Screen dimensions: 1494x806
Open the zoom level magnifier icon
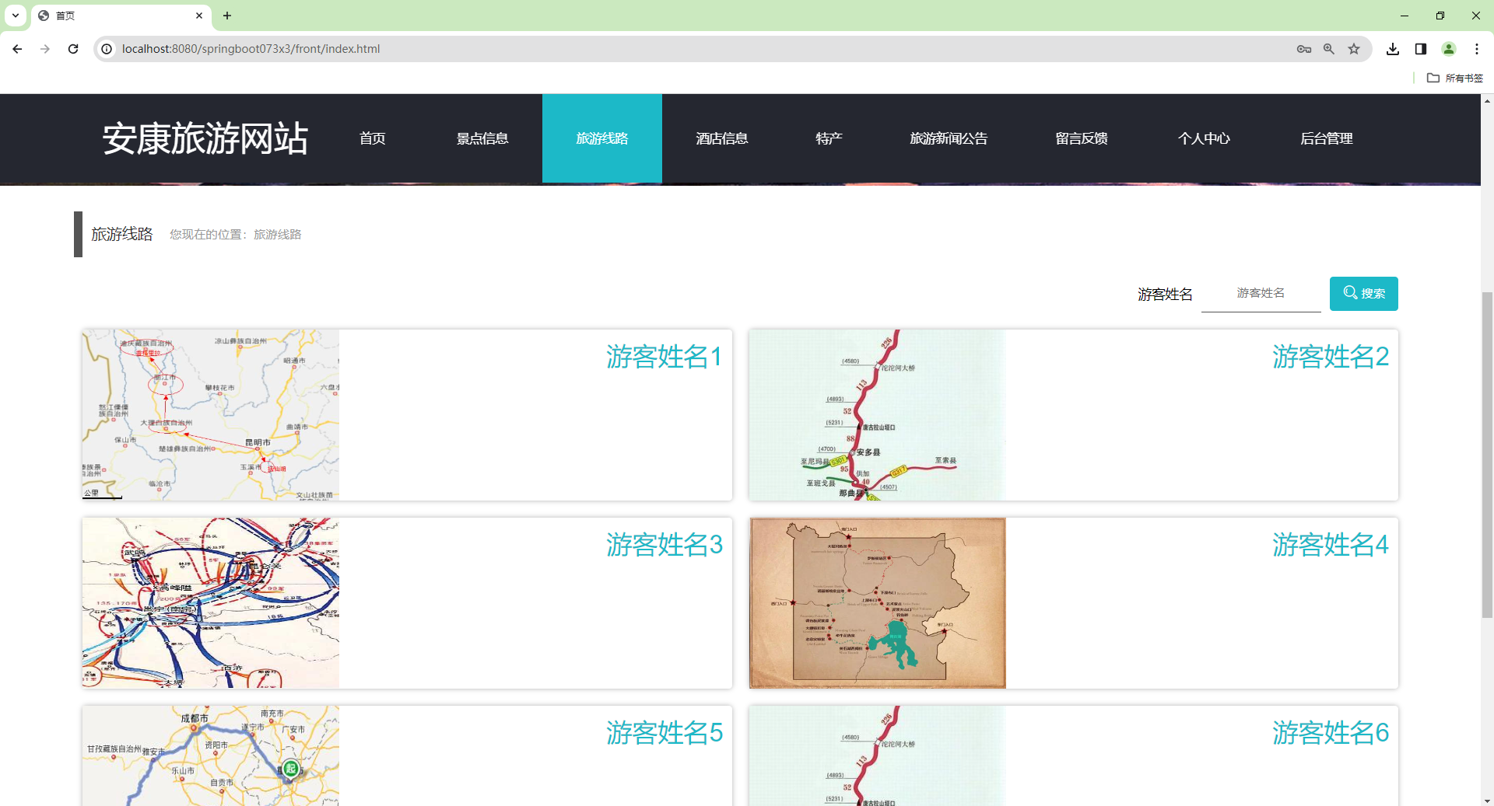pos(1329,49)
